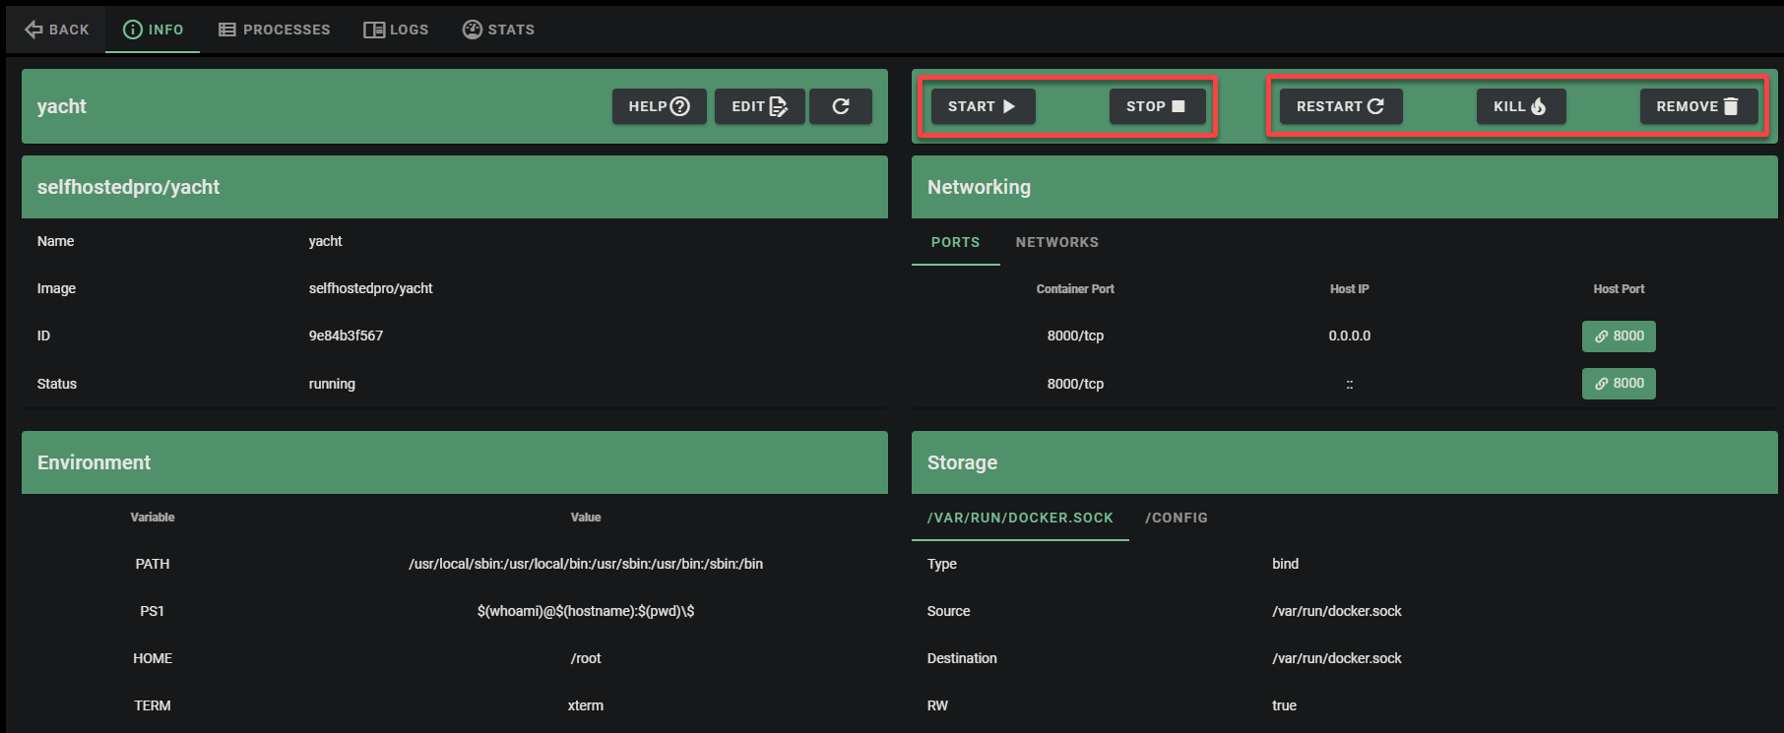The image size is (1784, 733).
Task: Start the container with play button
Action: coord(983,106)
